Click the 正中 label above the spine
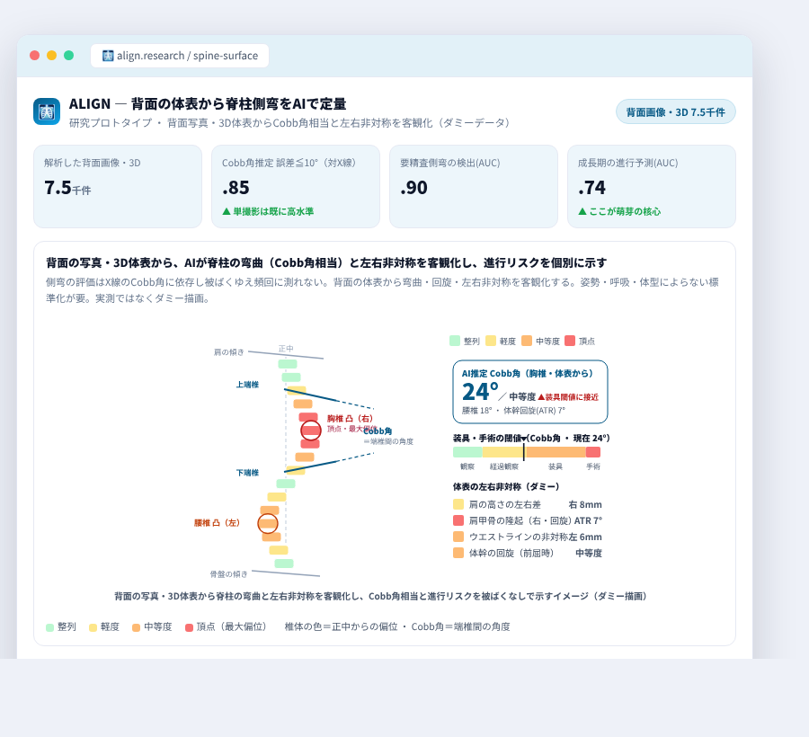 click(286, 349)
